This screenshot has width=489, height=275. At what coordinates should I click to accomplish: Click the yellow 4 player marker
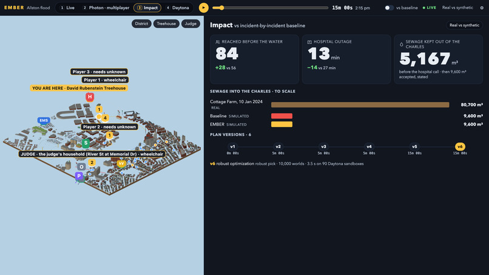(105, 118)
